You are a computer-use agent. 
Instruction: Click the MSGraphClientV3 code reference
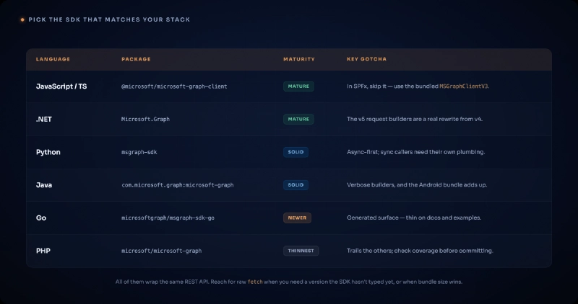pos(464,86)
